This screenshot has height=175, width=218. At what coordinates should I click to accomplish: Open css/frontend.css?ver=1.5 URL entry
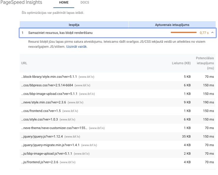click(41, 111)
